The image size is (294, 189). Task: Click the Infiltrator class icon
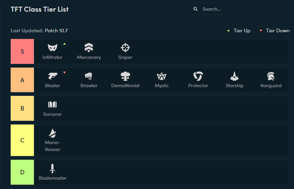[52, 48]
